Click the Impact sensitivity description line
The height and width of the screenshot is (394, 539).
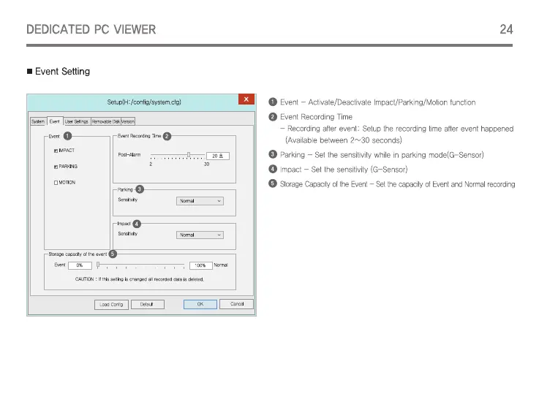pyautogui.click(x=344, y=170)
